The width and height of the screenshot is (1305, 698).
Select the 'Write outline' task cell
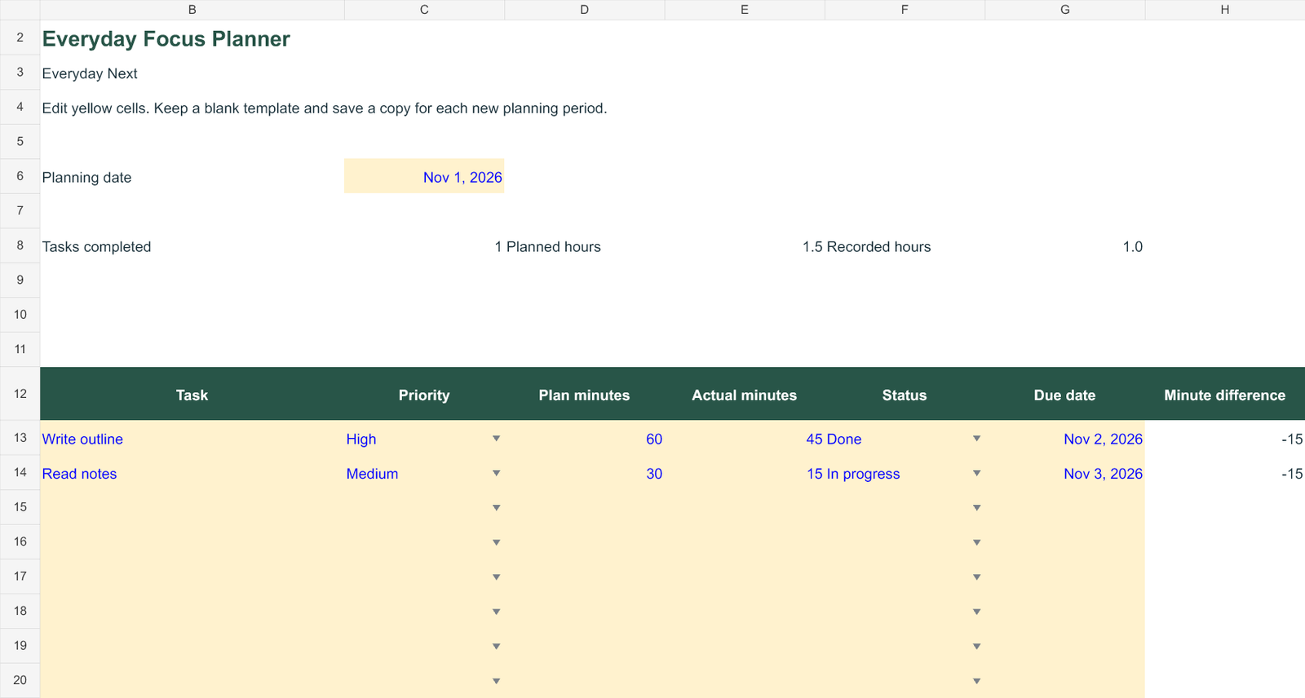point(192,439)
